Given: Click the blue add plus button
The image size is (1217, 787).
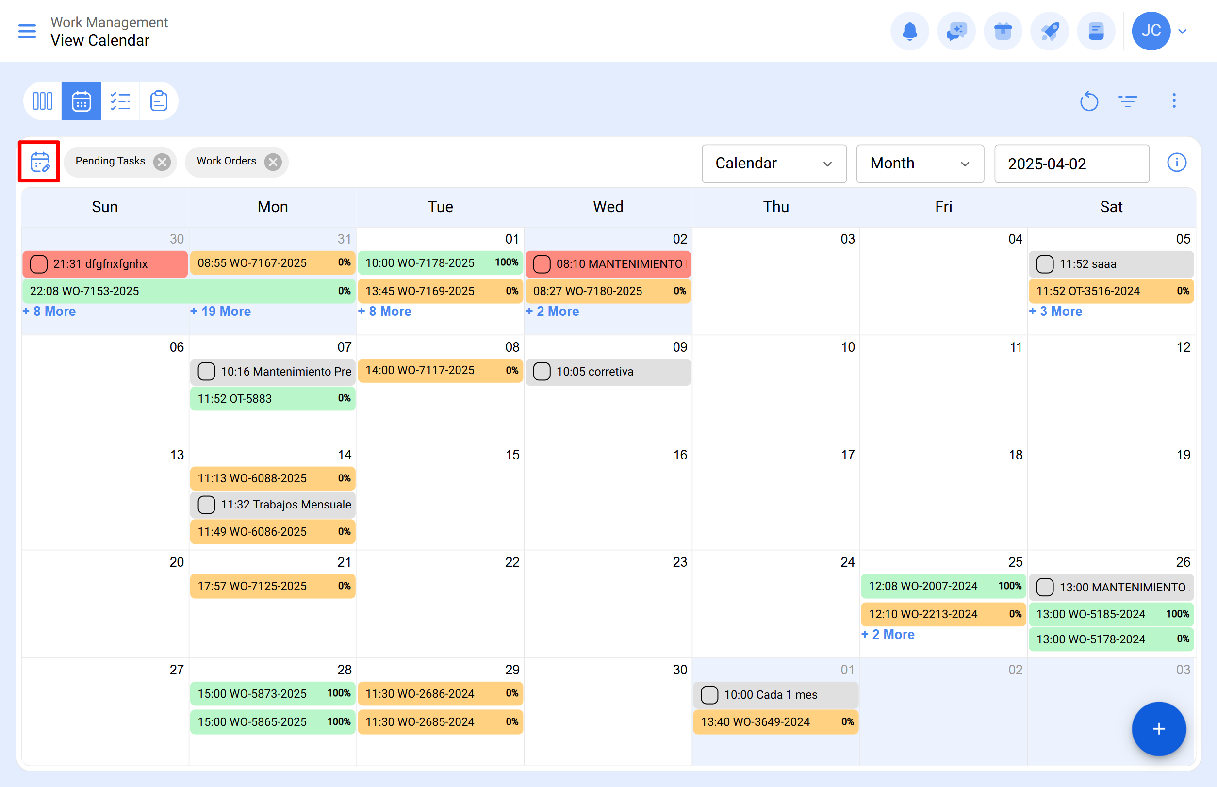Looking at the screenshot, I should (x=1158, y=729).
